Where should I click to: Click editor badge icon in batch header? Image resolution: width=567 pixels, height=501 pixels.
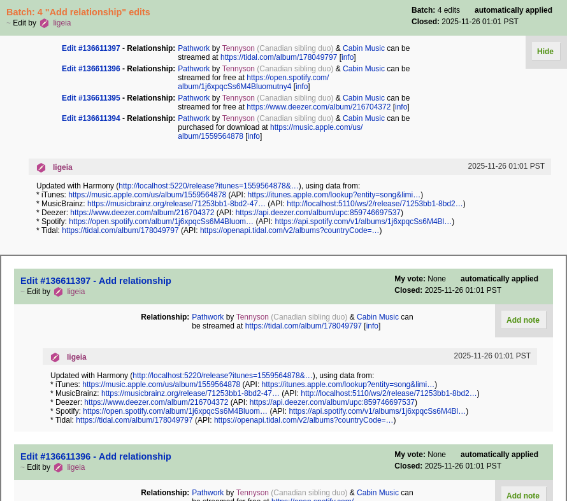point(44,23)
